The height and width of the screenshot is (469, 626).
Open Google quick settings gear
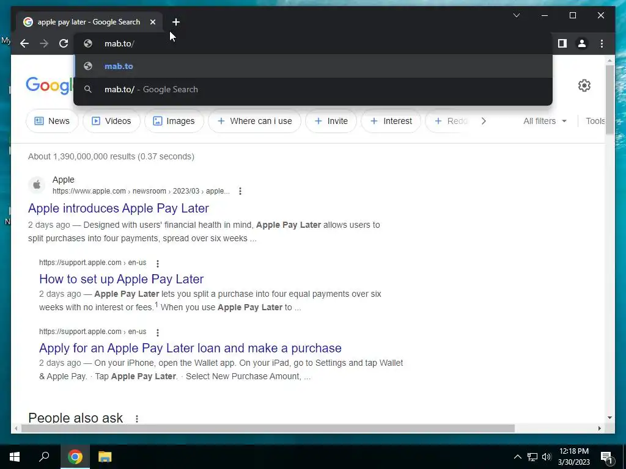pyautogui.click(x=584, y=85)
